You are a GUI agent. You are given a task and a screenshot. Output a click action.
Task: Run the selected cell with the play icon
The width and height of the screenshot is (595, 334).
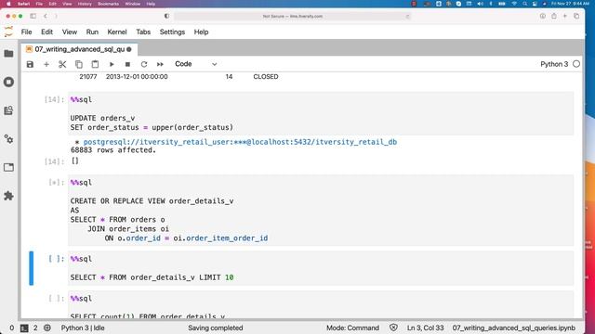(x=112, y=64)
